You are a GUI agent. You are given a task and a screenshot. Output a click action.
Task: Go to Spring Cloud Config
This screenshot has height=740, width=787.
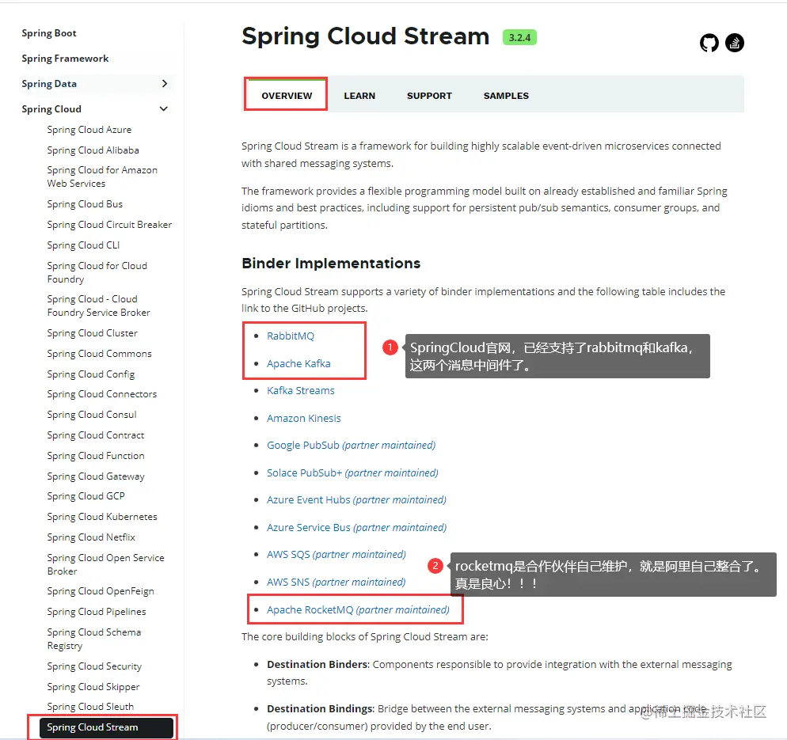click(x=91, y=374)
